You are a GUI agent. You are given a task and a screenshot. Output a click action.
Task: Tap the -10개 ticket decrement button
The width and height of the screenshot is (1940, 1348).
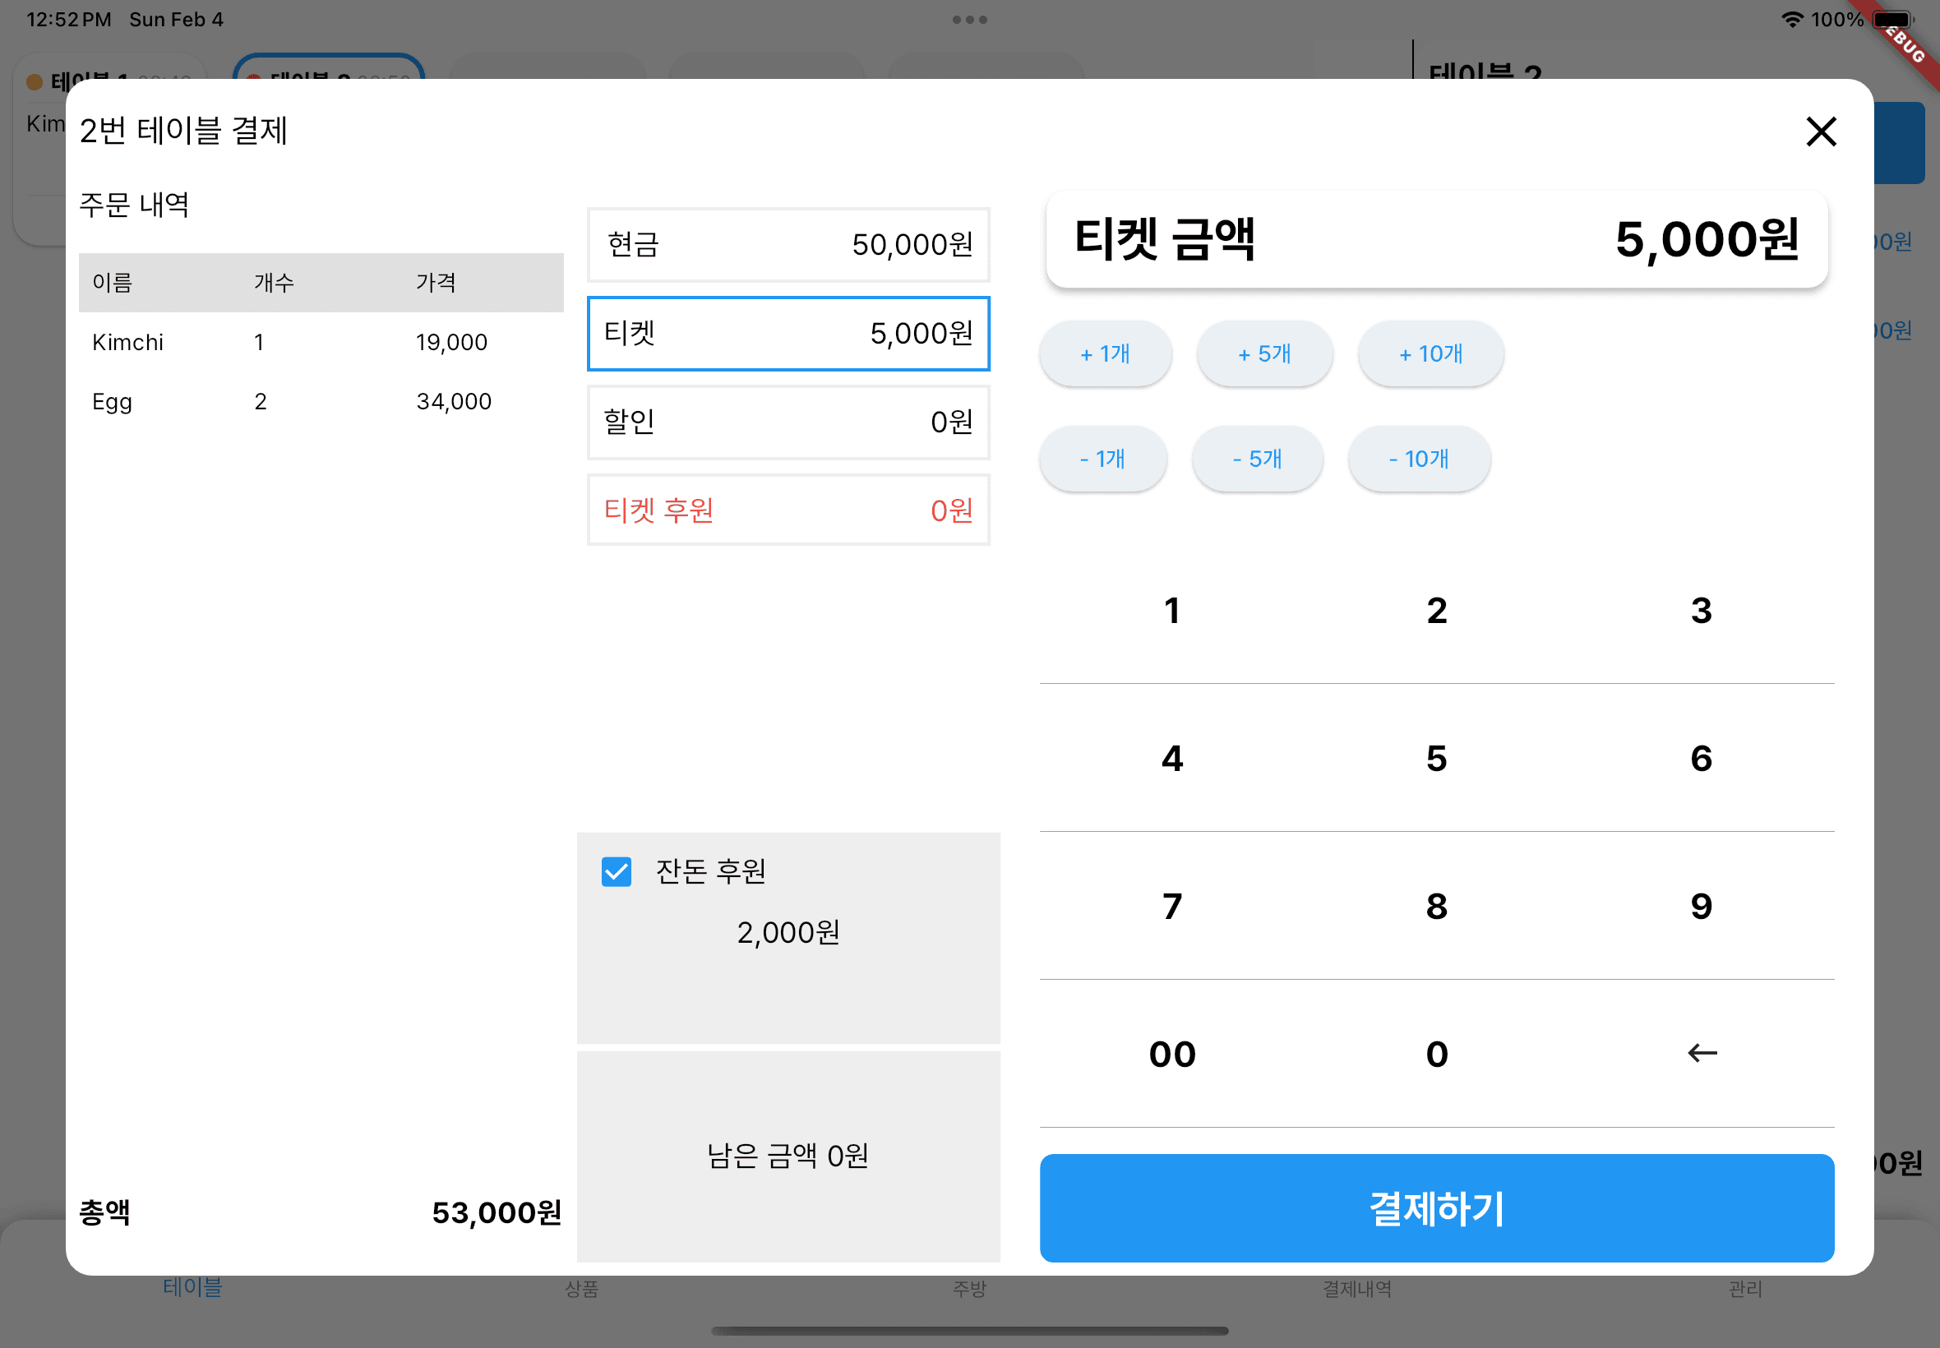coord(1419,458)
